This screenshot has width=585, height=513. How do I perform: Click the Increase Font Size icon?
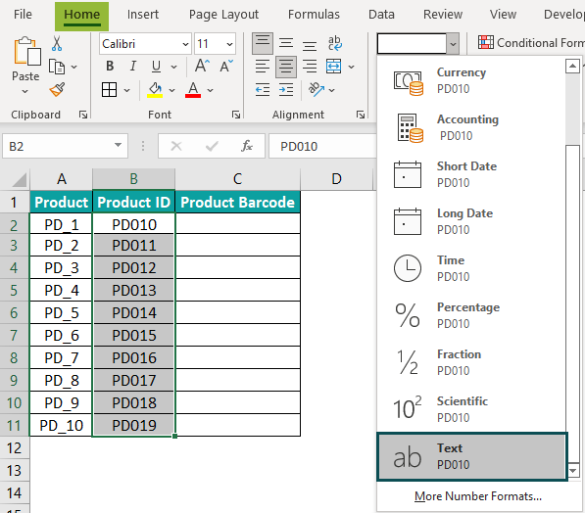202,66
